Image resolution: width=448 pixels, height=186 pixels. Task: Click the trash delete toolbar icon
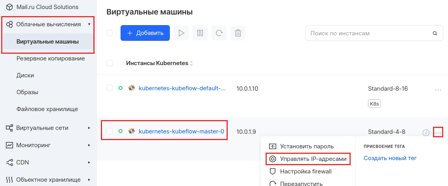[x=238, y=33]
